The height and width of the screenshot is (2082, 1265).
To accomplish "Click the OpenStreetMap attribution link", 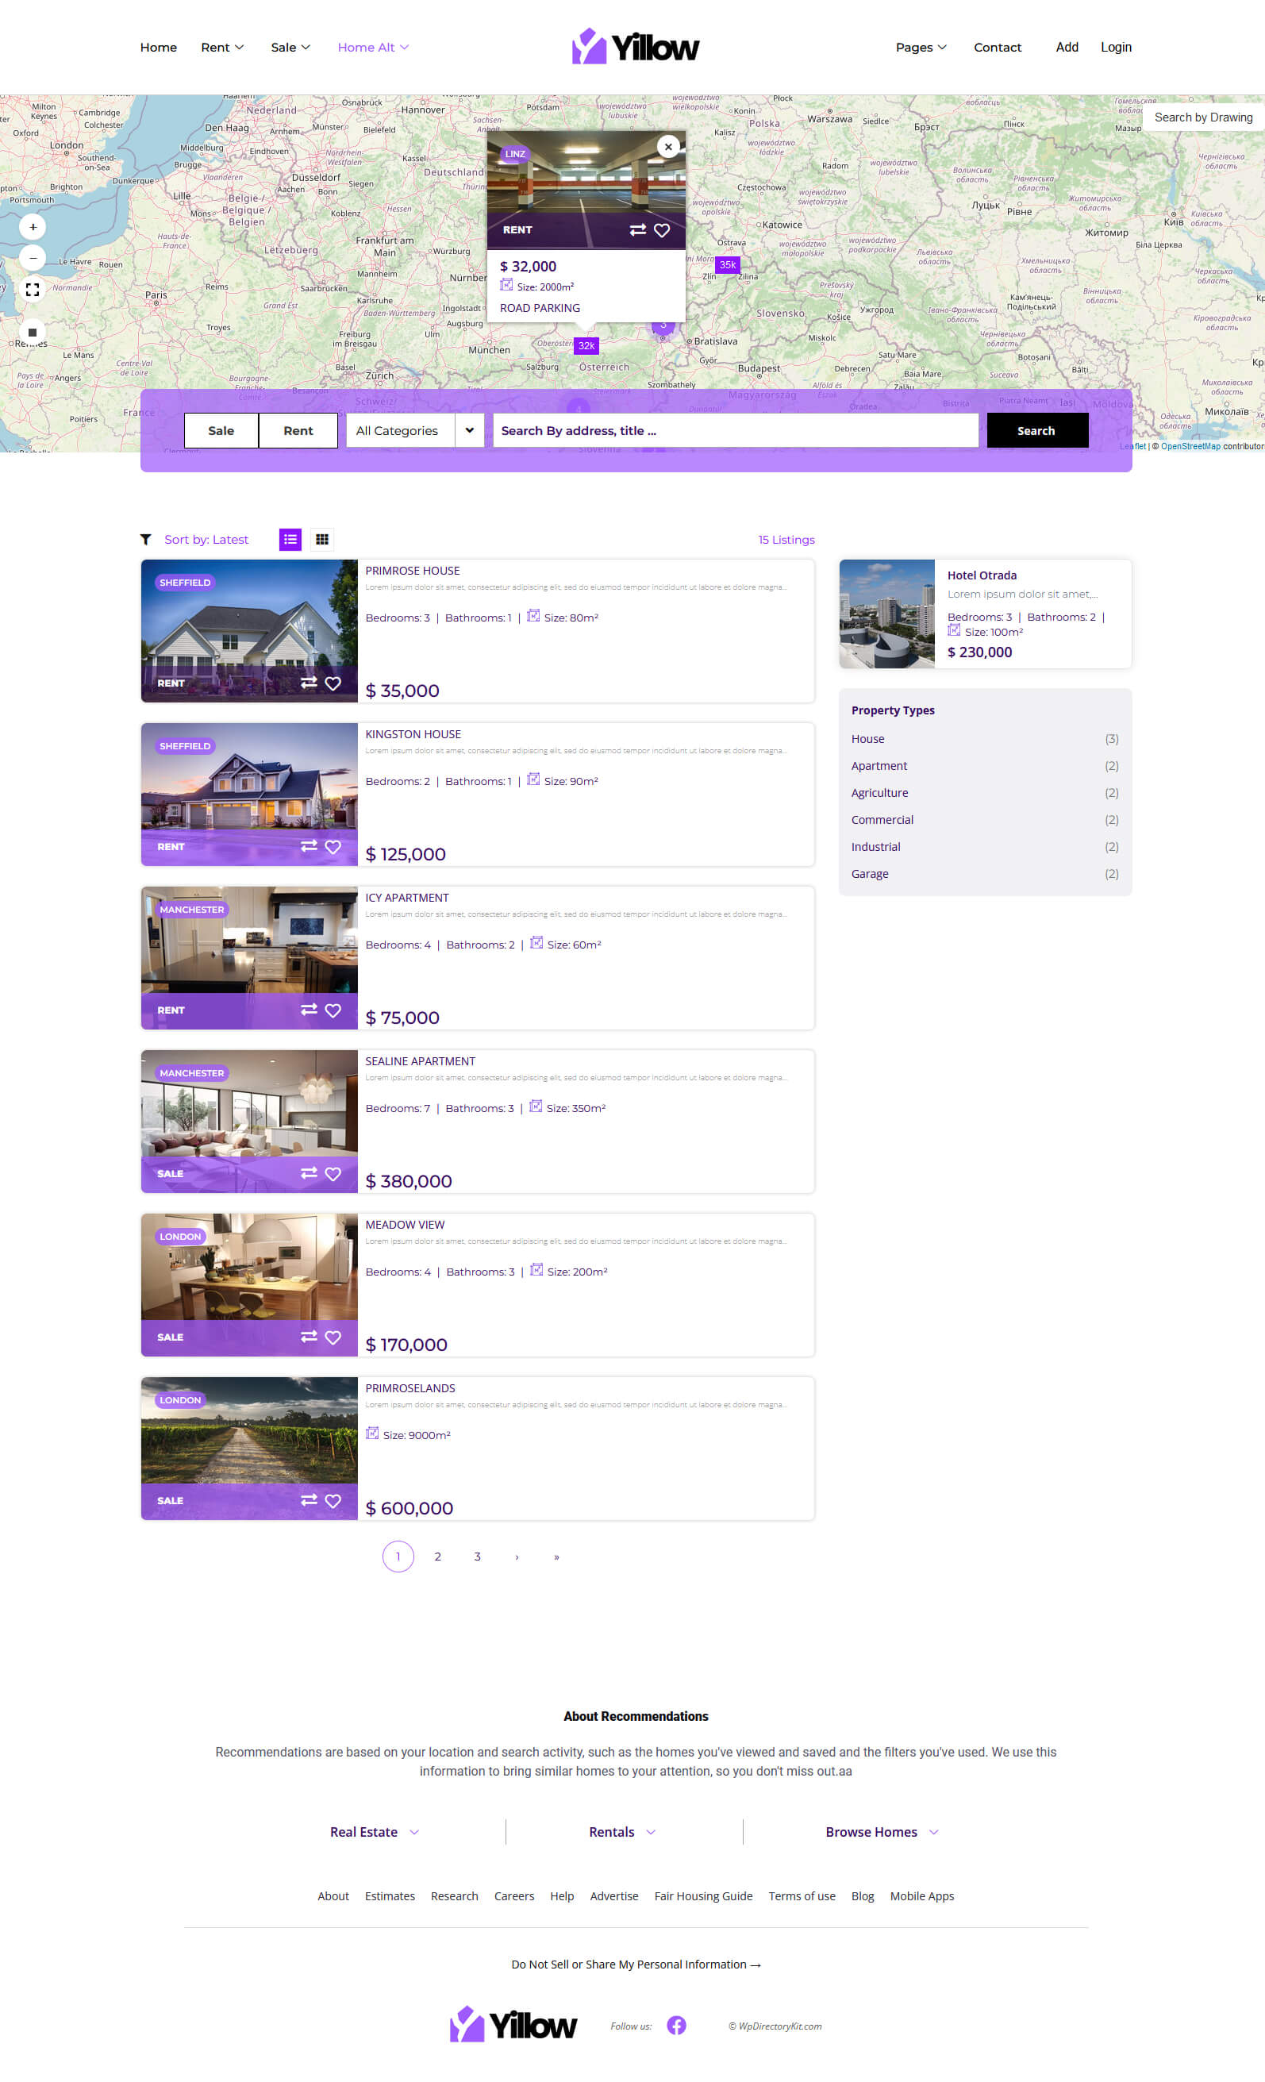I will (1190, 446).
